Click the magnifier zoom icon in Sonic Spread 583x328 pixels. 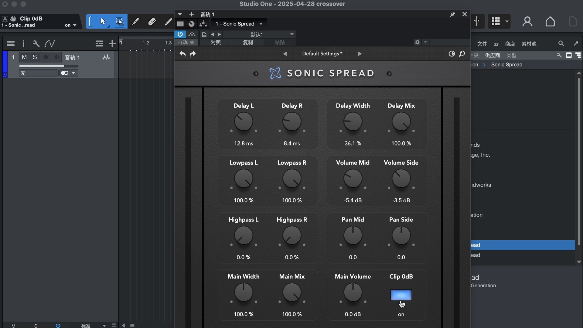(462, 54)
